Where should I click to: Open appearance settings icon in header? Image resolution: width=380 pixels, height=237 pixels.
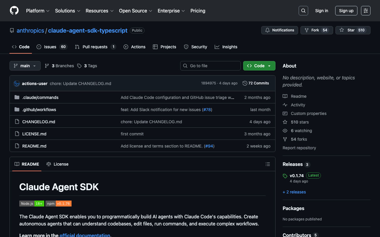365,11
